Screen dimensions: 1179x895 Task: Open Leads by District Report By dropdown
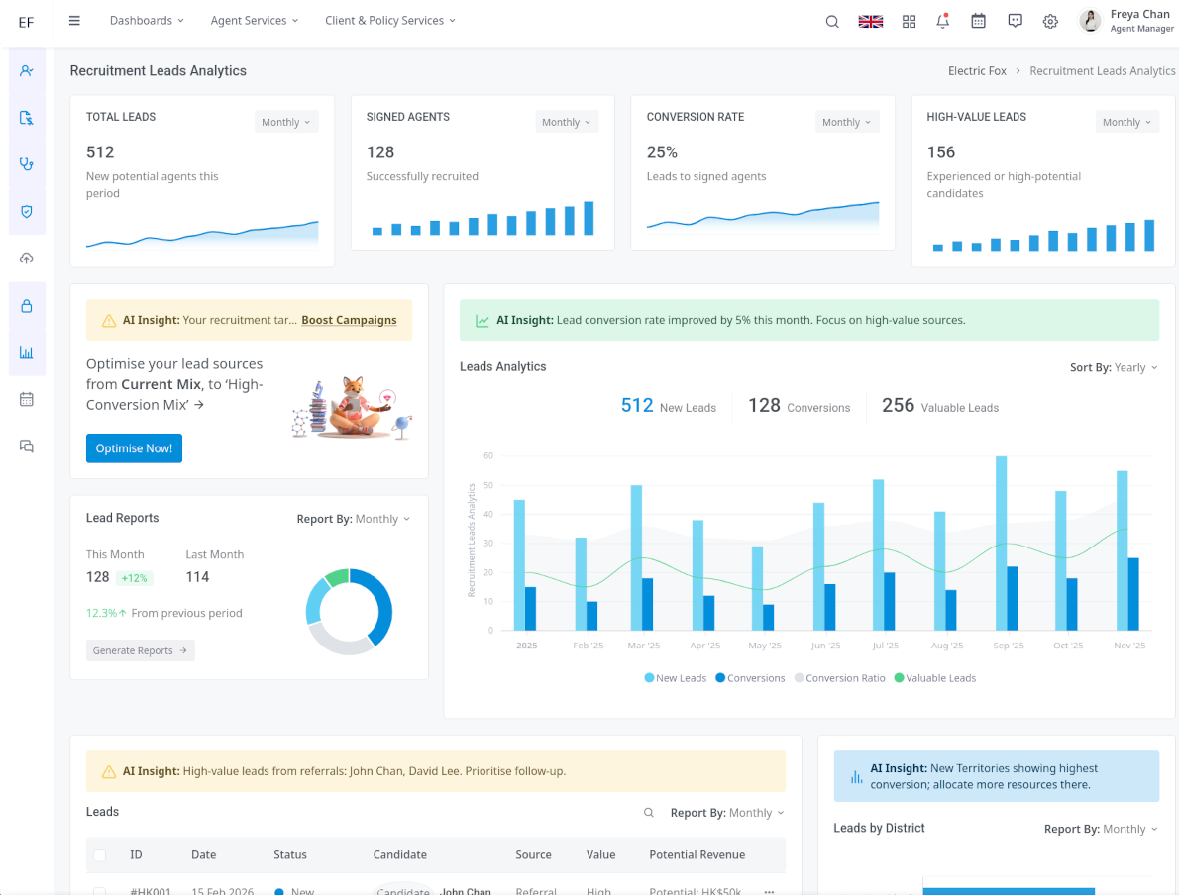coord(1101,829)
